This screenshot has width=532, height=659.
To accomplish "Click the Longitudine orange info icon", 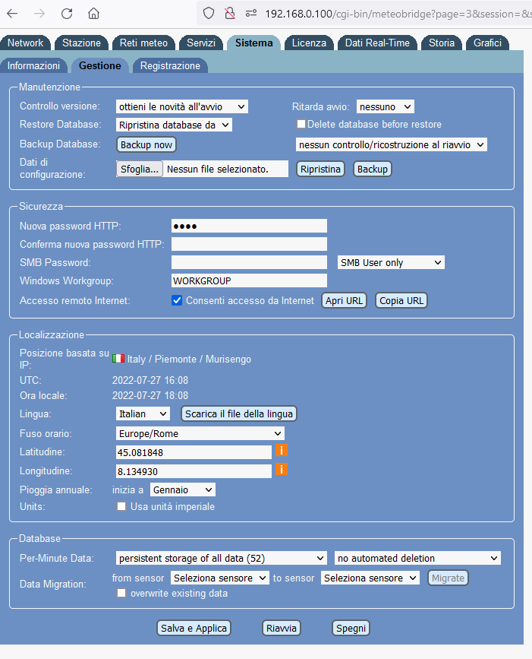I will (x=282, y=469).
